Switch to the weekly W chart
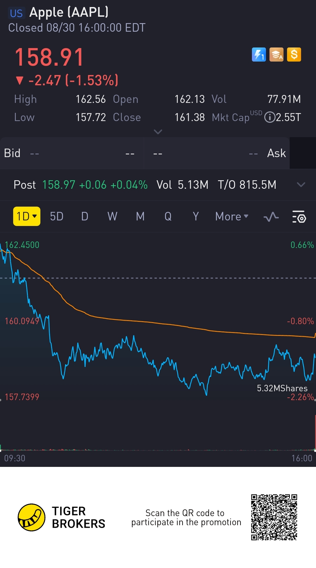This screenshot has height=568, width=316. coord(112,217)
